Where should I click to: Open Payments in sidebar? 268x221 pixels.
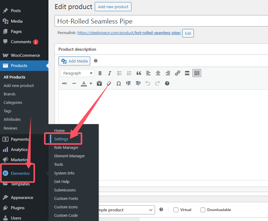pyautogui.click(x=20, y=139)
